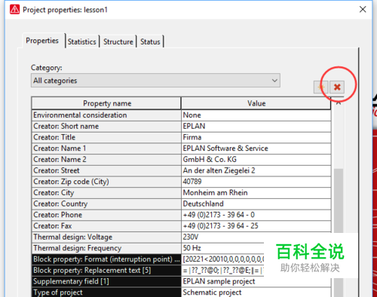The image size is (377, 297).
Task: Select the Thermal design: Voltage property
Action: tap(106, 237)
